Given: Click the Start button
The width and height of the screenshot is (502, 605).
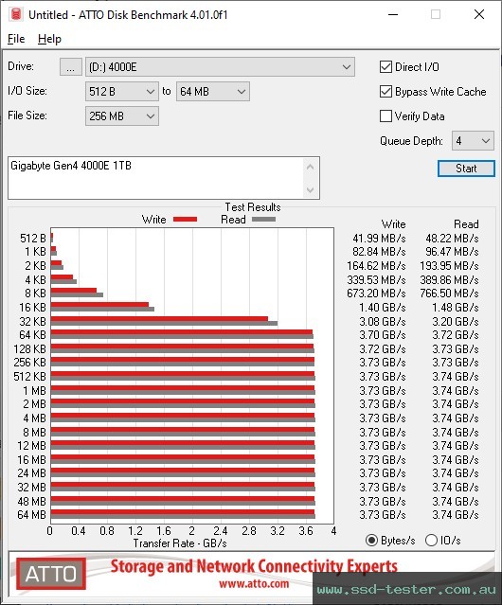Looking at the screenshot, I should click(466, 169).
